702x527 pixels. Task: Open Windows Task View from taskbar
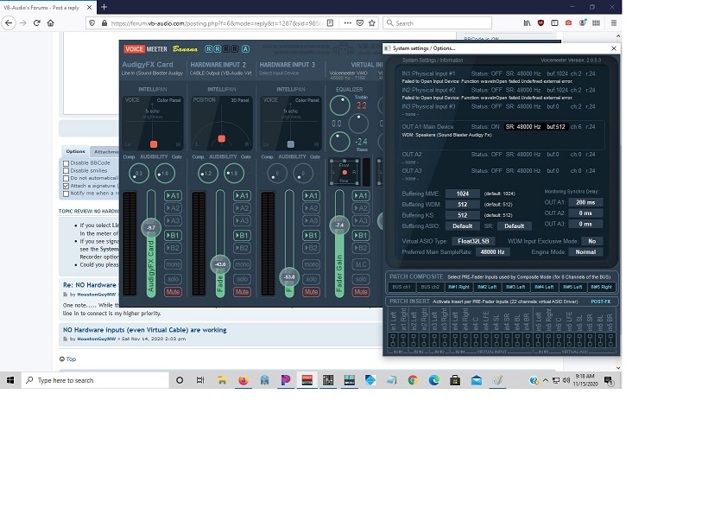click(200, 380)
